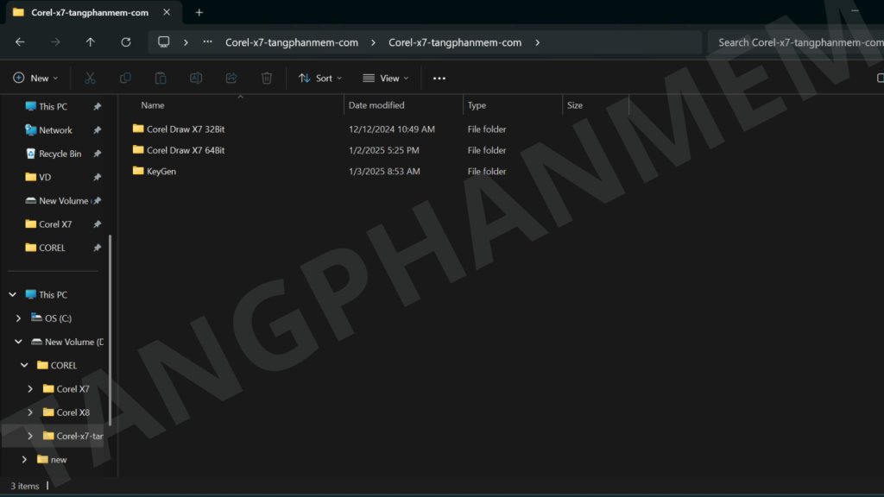Collapse the COREL folder in tree

pos(25,366)
